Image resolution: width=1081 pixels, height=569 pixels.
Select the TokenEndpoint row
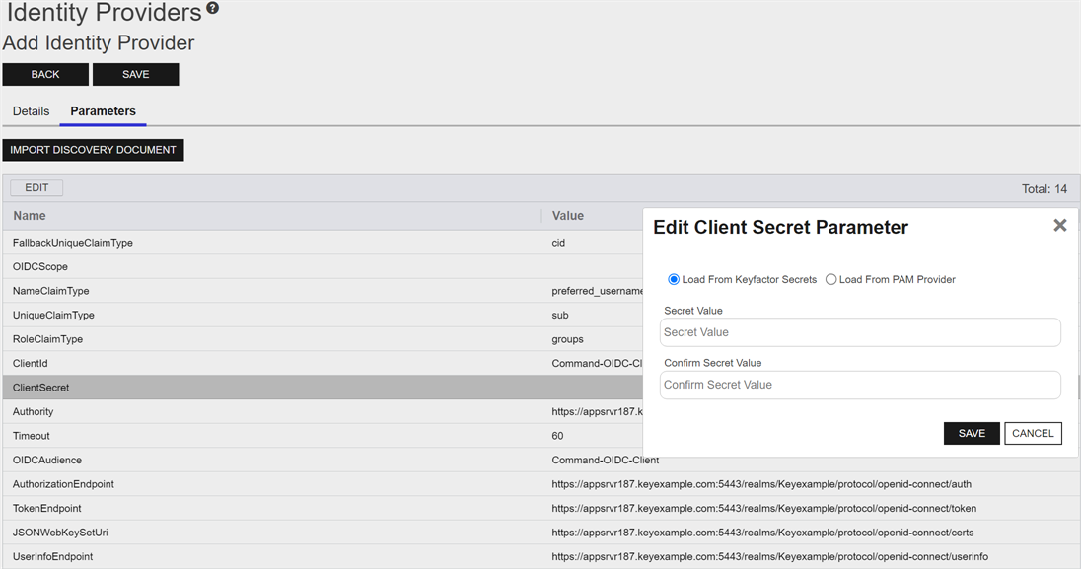540,508
